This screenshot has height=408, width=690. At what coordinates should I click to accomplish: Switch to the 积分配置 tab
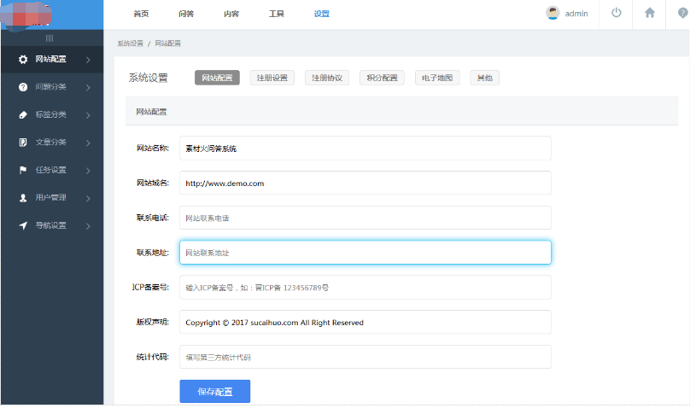click(382, 78)
